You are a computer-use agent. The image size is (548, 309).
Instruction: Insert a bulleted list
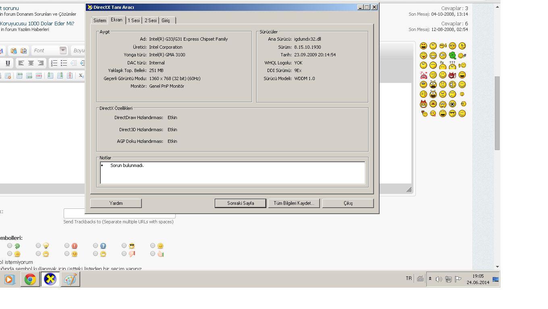coord(64,63)
